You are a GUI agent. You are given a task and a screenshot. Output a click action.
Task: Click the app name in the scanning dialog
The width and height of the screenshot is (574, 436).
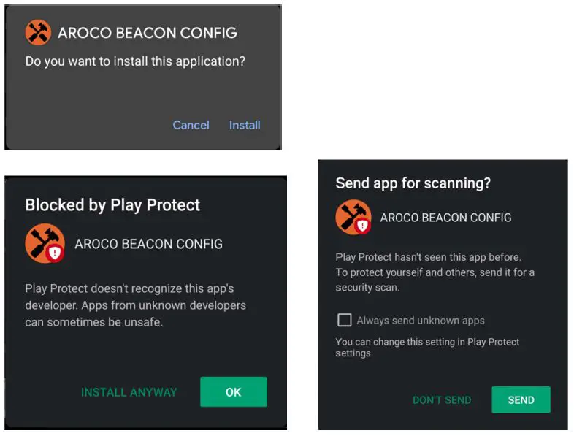click(x=445, y=218)
